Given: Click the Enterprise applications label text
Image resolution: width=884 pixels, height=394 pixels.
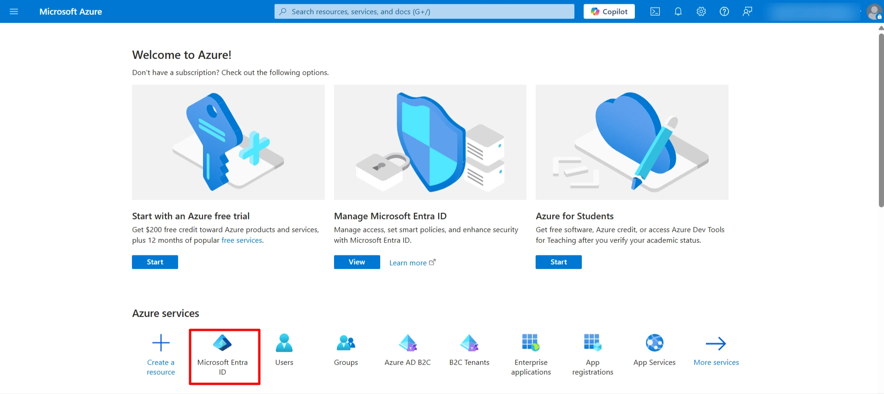Looking at the screenshot, I should pyautogui.click(x=531, y=367).
